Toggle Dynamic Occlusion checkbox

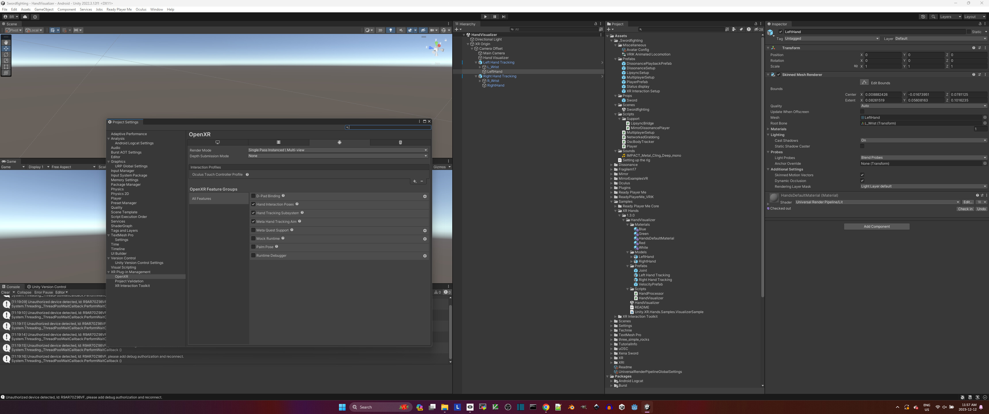pos(862,181)
